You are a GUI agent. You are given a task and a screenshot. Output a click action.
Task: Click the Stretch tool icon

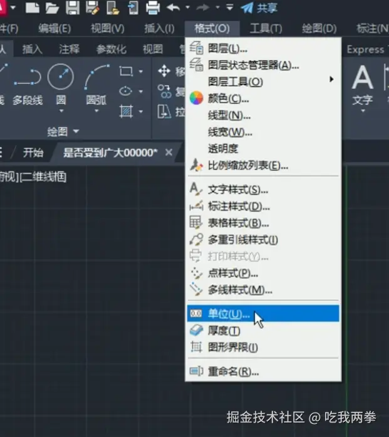[164, 112]
